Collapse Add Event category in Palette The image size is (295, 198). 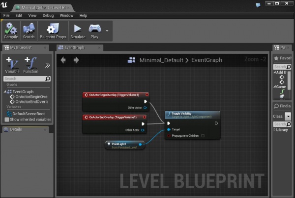[275, 72]
